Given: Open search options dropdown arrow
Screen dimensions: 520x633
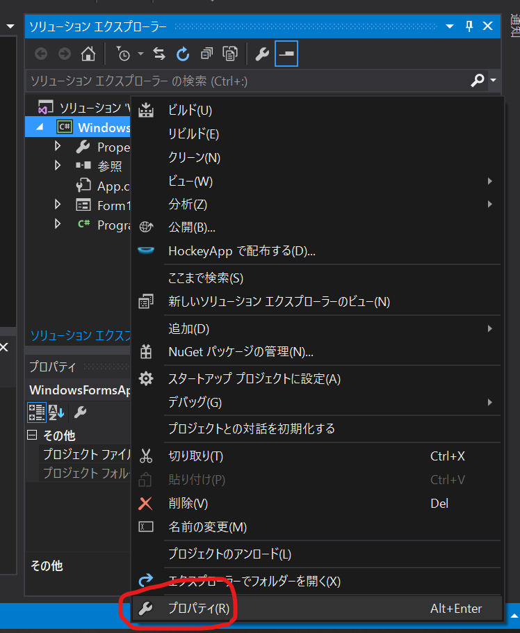Looking at the screenshot, I should tap(494, 80).
